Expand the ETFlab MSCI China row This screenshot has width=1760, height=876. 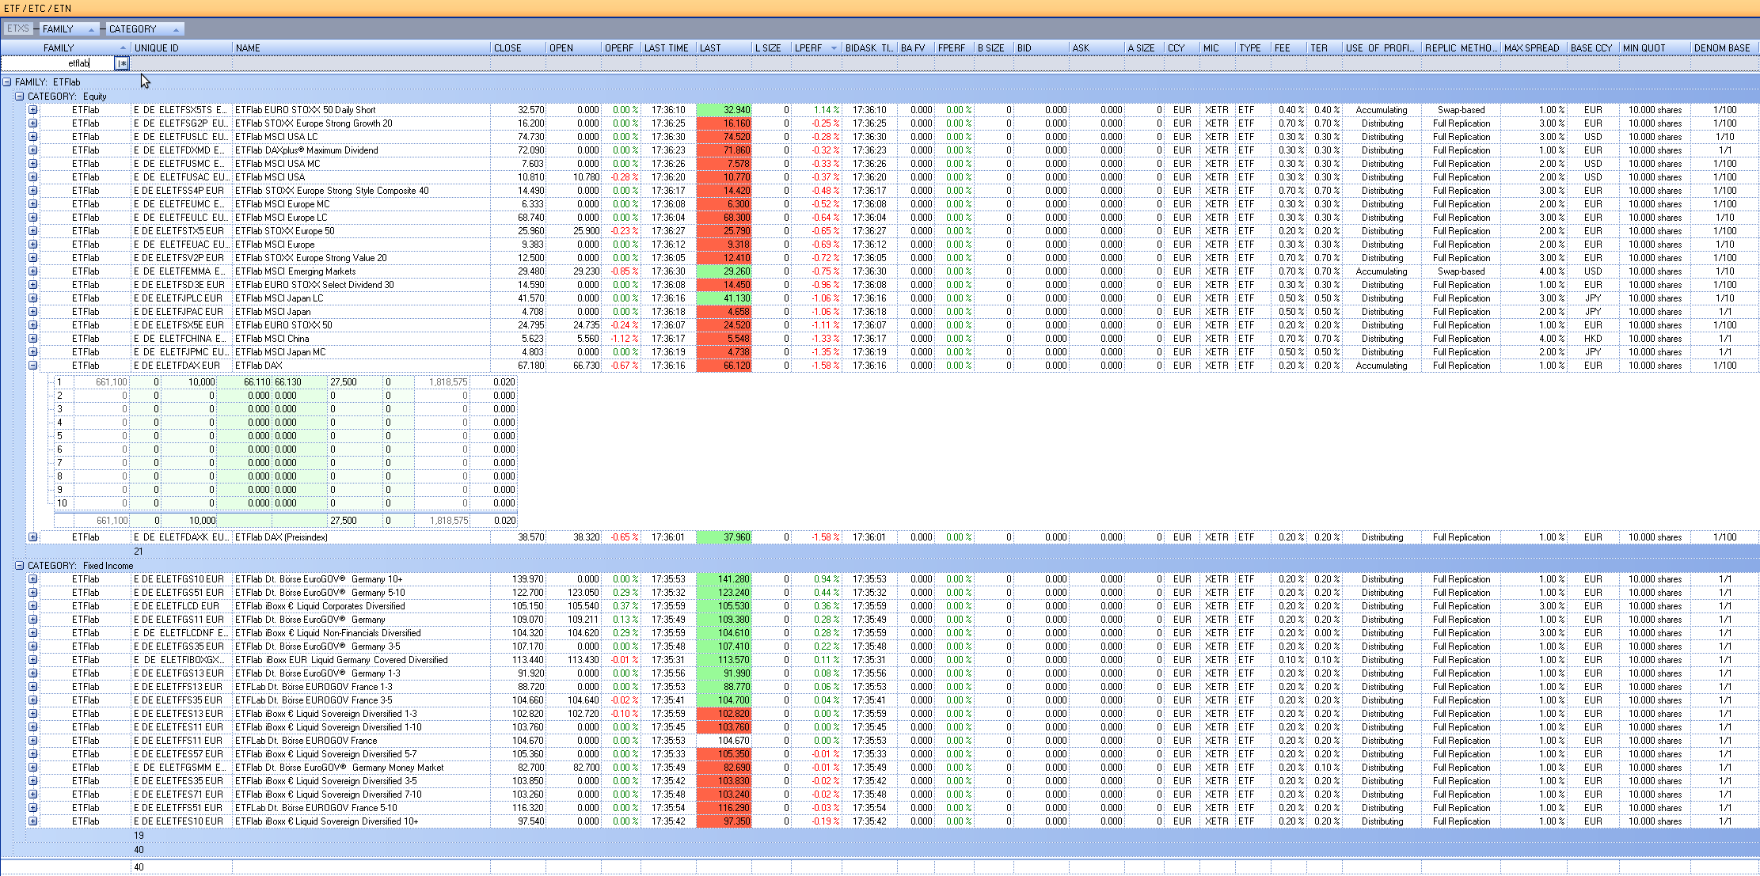point(33,339)
